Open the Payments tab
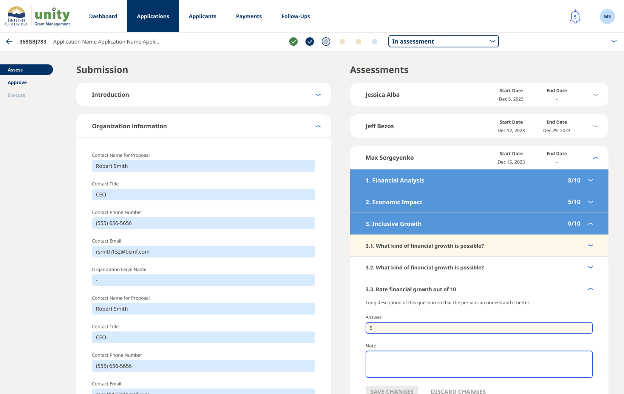The width and height of the screenshot is (624, 394). [249, 16]
